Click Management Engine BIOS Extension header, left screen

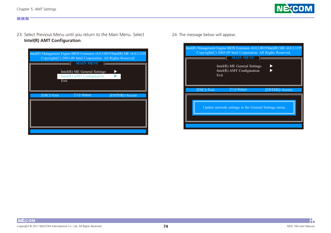(88, 54)
